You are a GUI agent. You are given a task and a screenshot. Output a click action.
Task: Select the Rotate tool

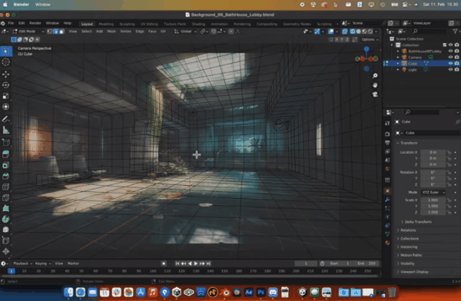pos(5,85)
